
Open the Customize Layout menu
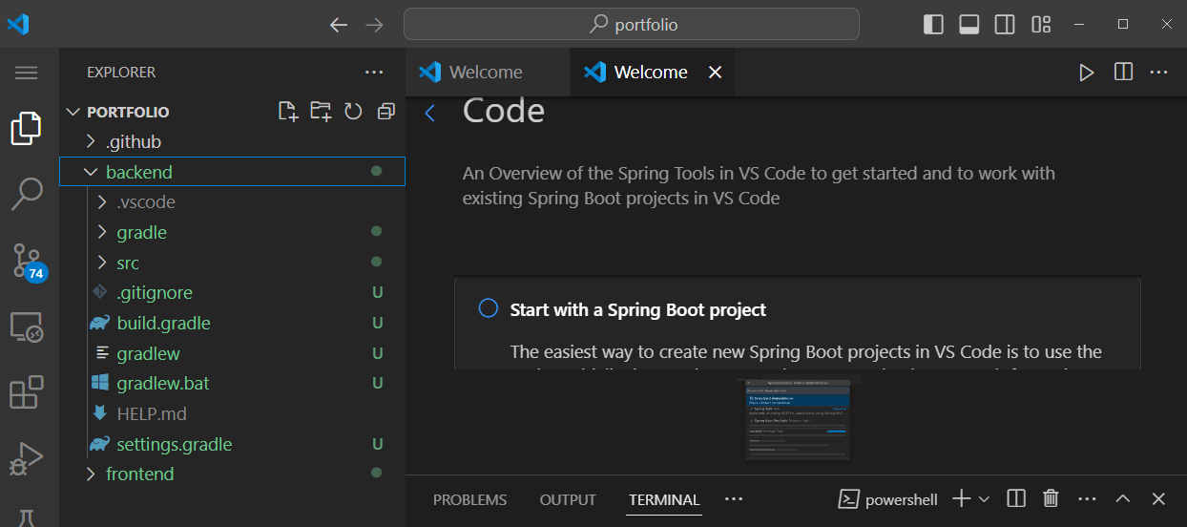[1041, 24]
